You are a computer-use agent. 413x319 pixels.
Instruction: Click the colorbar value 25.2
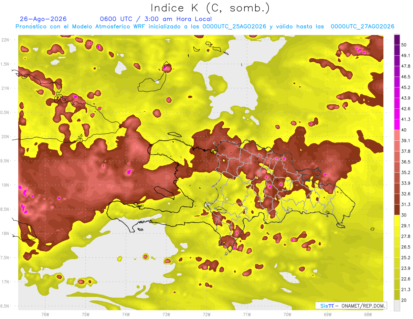point(406,257)
